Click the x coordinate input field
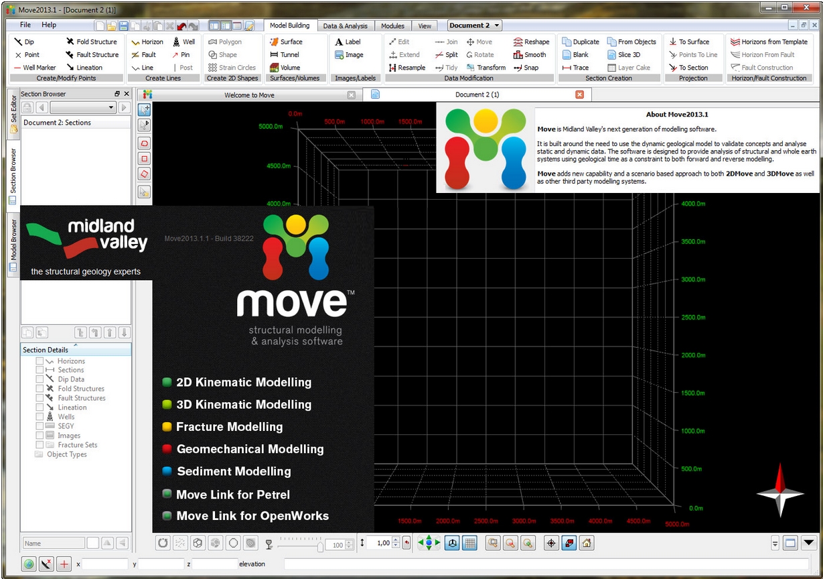 [104, 564]
